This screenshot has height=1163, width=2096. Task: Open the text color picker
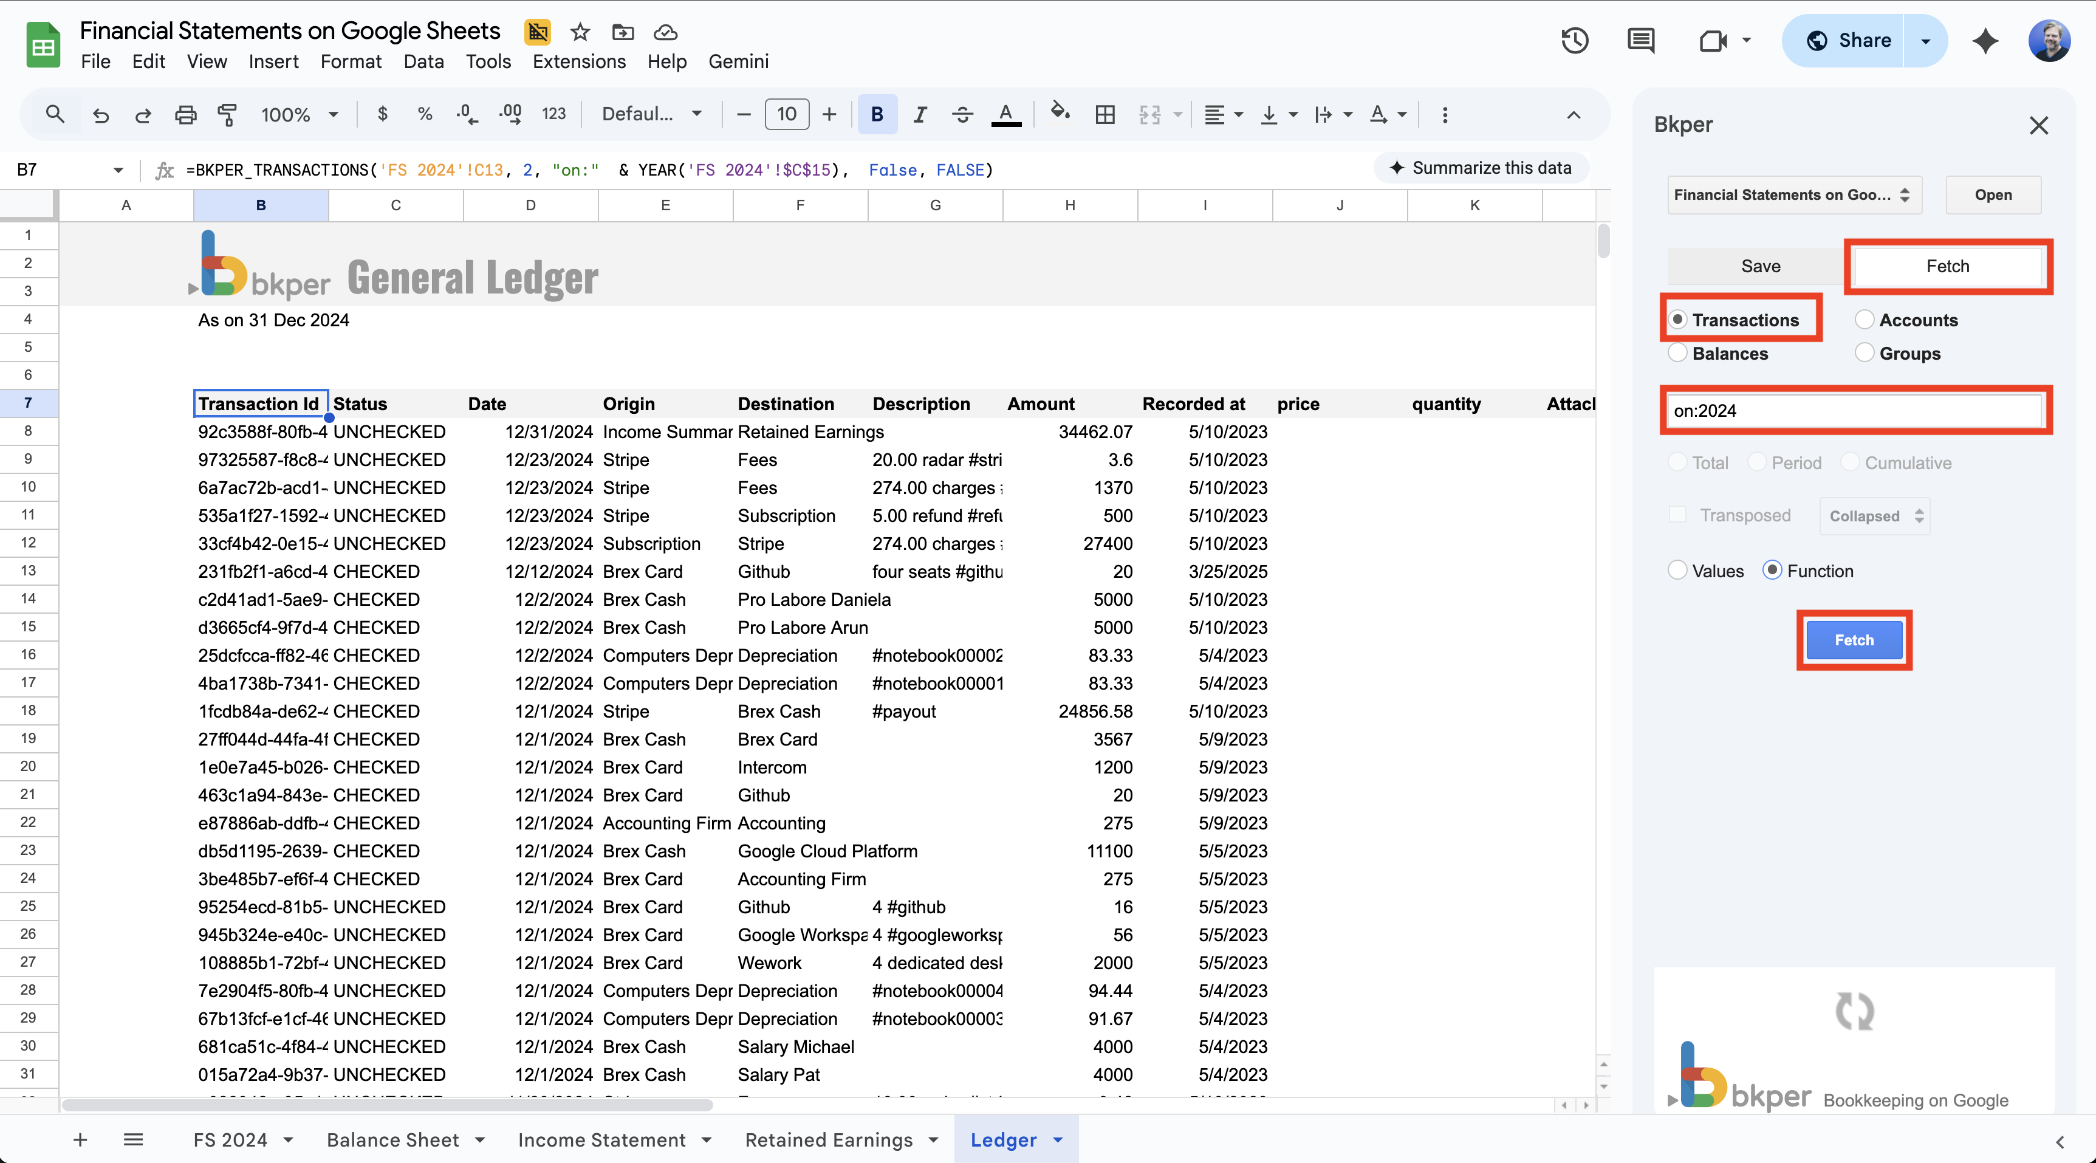(1005, 114)
